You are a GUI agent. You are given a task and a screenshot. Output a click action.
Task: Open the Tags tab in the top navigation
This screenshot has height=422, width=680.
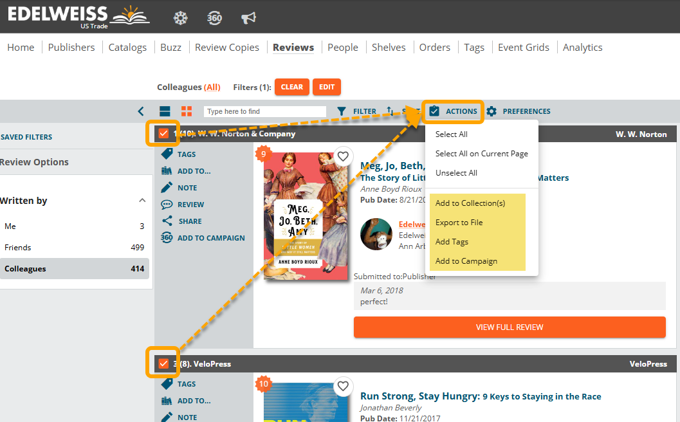tap(474, 47)
